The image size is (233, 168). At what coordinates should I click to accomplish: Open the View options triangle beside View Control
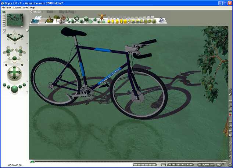[27, 43]
